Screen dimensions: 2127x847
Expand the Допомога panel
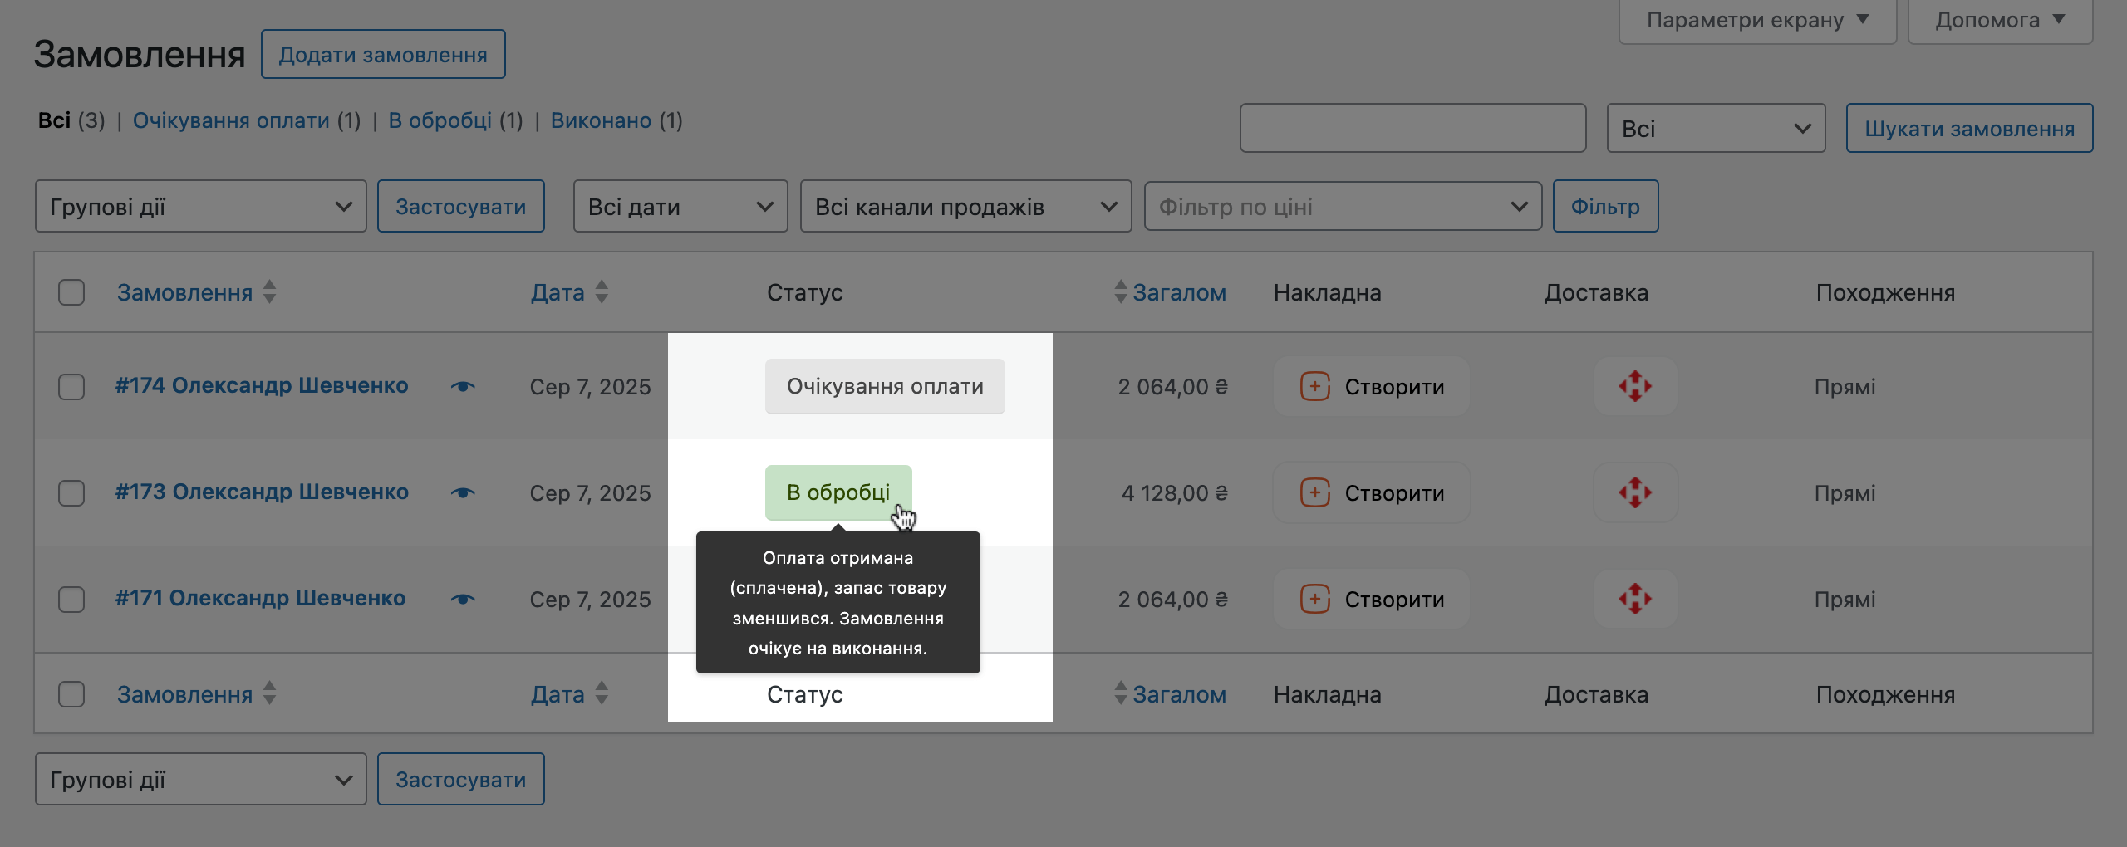coord(2000,20)
